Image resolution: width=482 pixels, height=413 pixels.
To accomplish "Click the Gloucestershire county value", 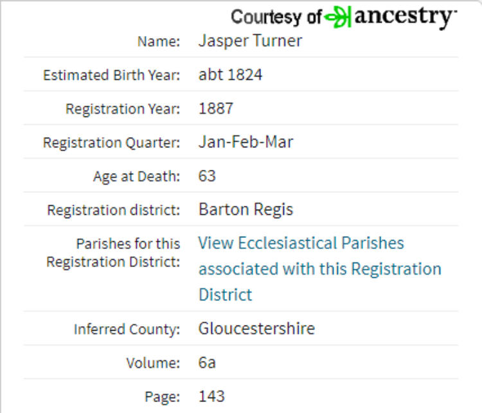I will [x=256, y=329].
